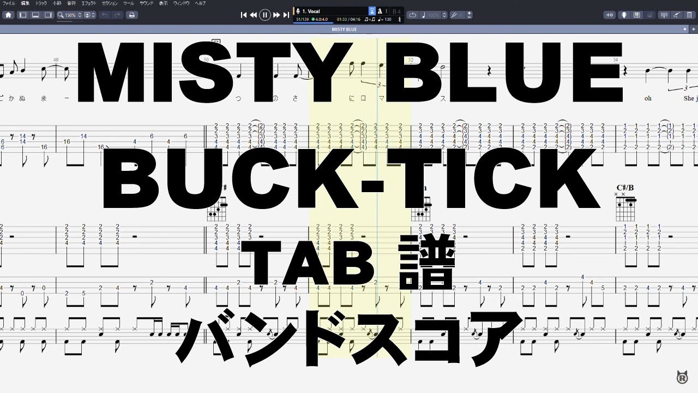Open the virtual Keyboard panel icon
The height and width of the screenshot is (393, 698).
coord(637,15)
